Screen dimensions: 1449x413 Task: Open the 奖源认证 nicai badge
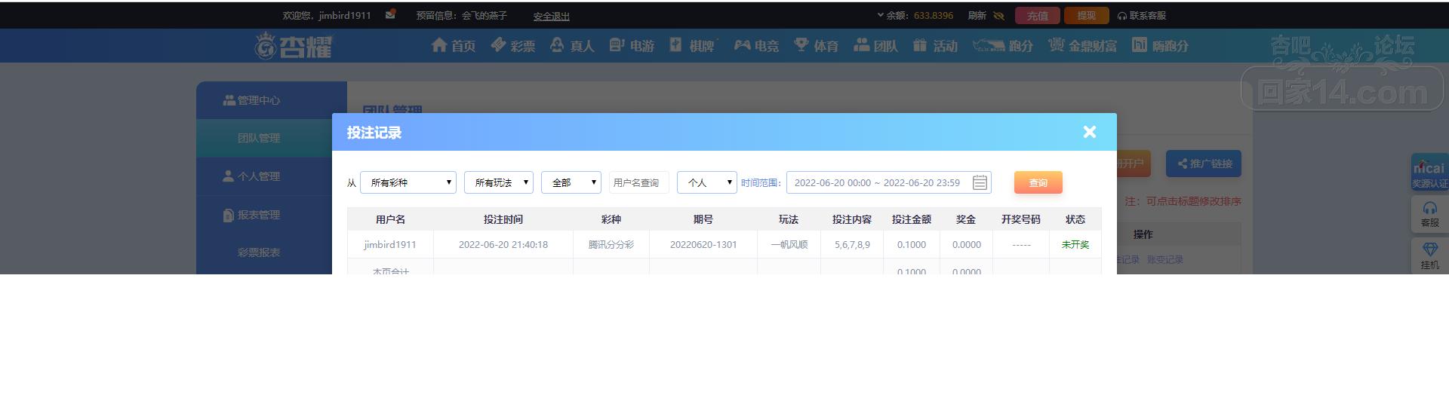pos(1429,173)
